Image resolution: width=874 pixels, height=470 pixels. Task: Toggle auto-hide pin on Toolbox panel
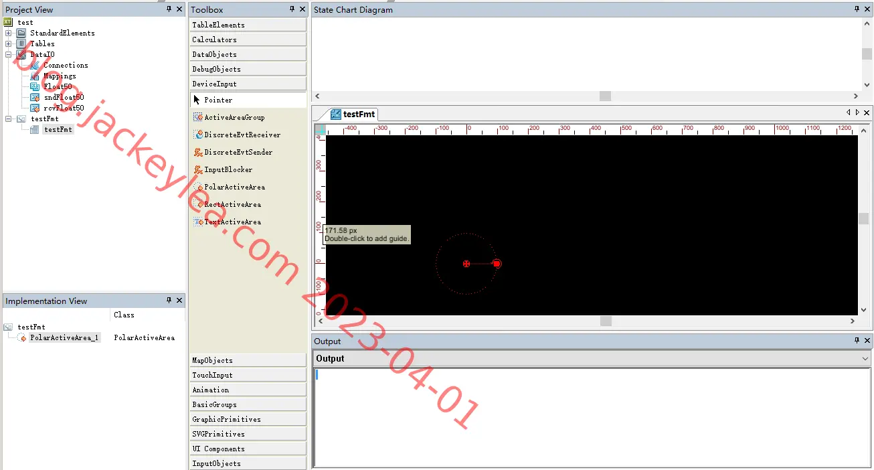click(292, 9)
